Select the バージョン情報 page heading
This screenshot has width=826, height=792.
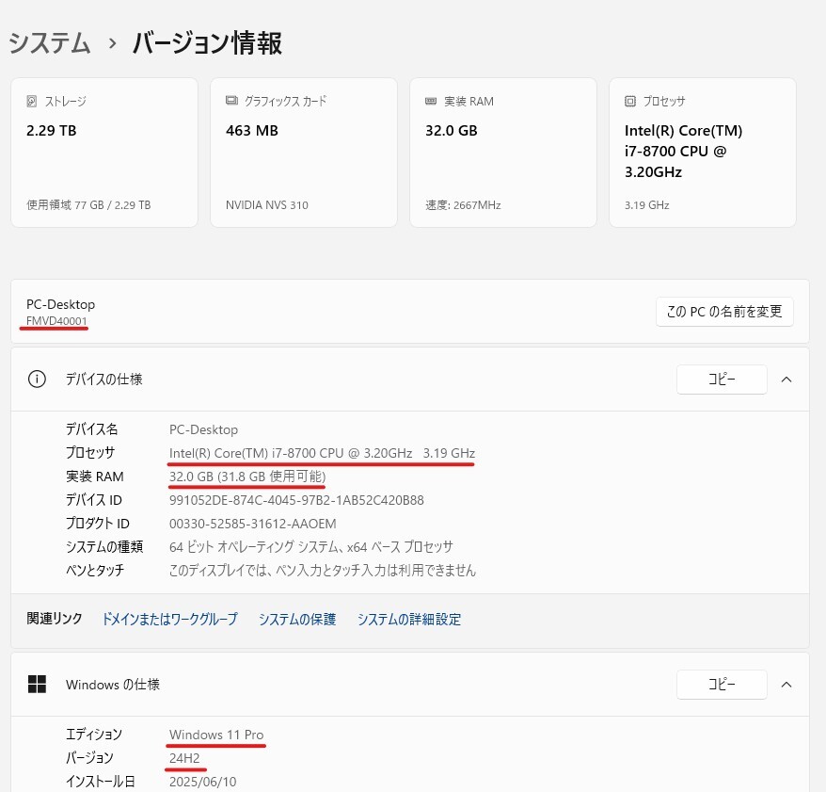click(x=207, y=42)
